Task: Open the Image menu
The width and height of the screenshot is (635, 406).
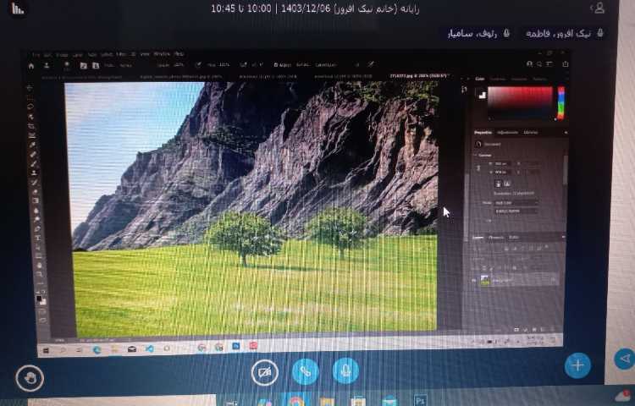Action: point(62,55)
